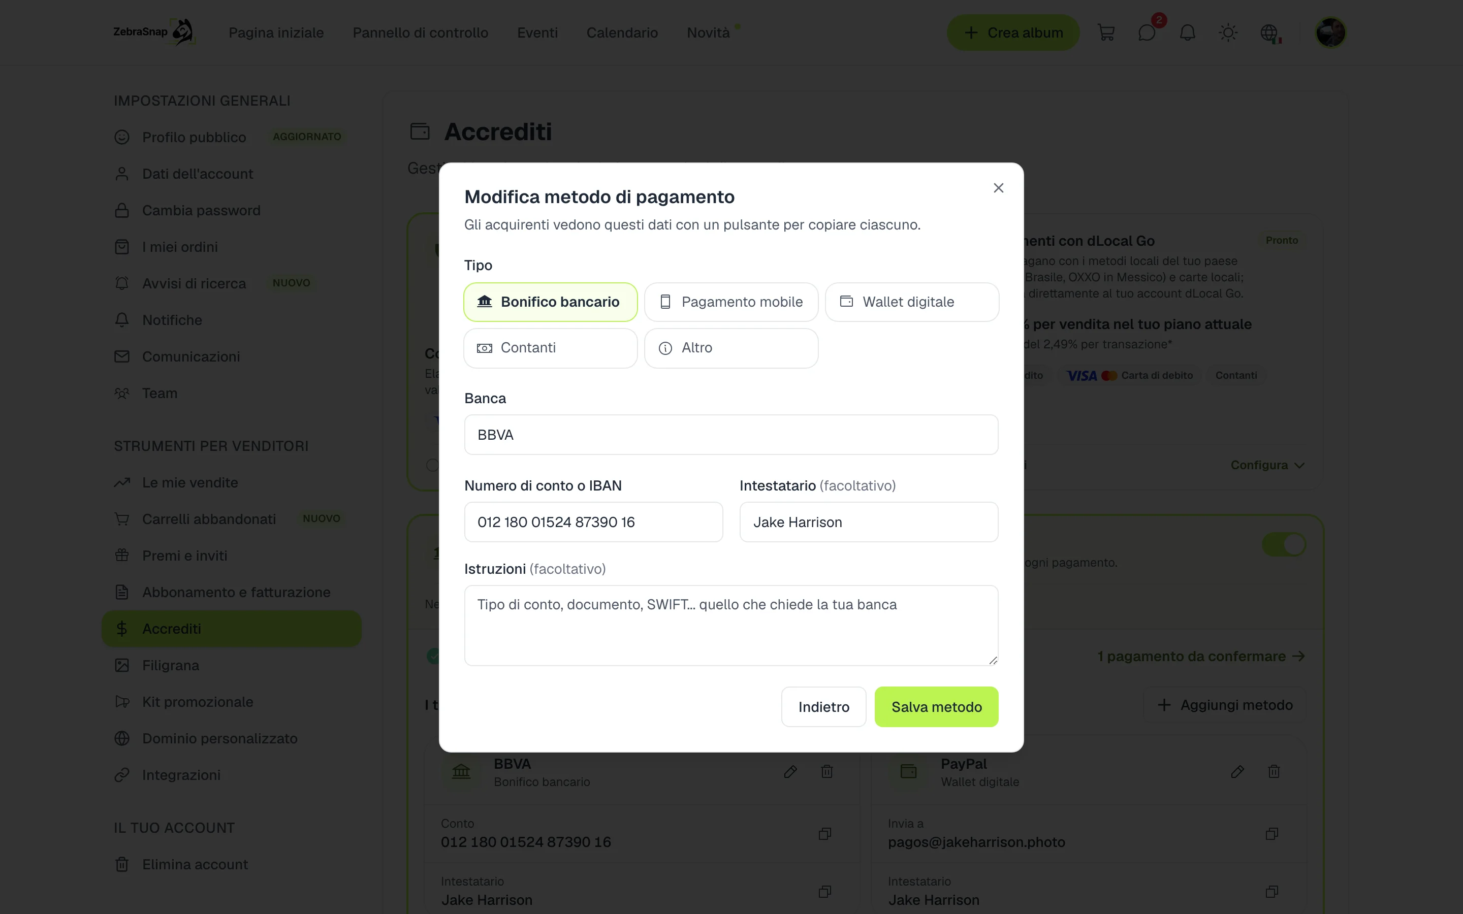Copy the PayPal email address
This screenshot has height=914, width=1463.
[1272, 834]
